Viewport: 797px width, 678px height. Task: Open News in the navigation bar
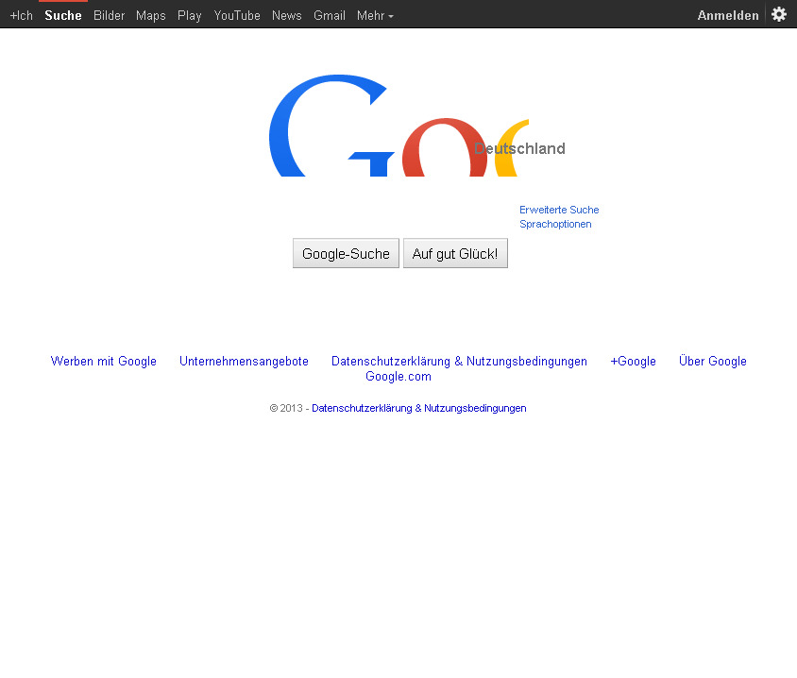pyautogui.click(x=286, y=15)
